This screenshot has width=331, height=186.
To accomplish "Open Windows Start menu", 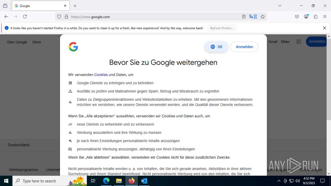I will click(x=6, y=181).
